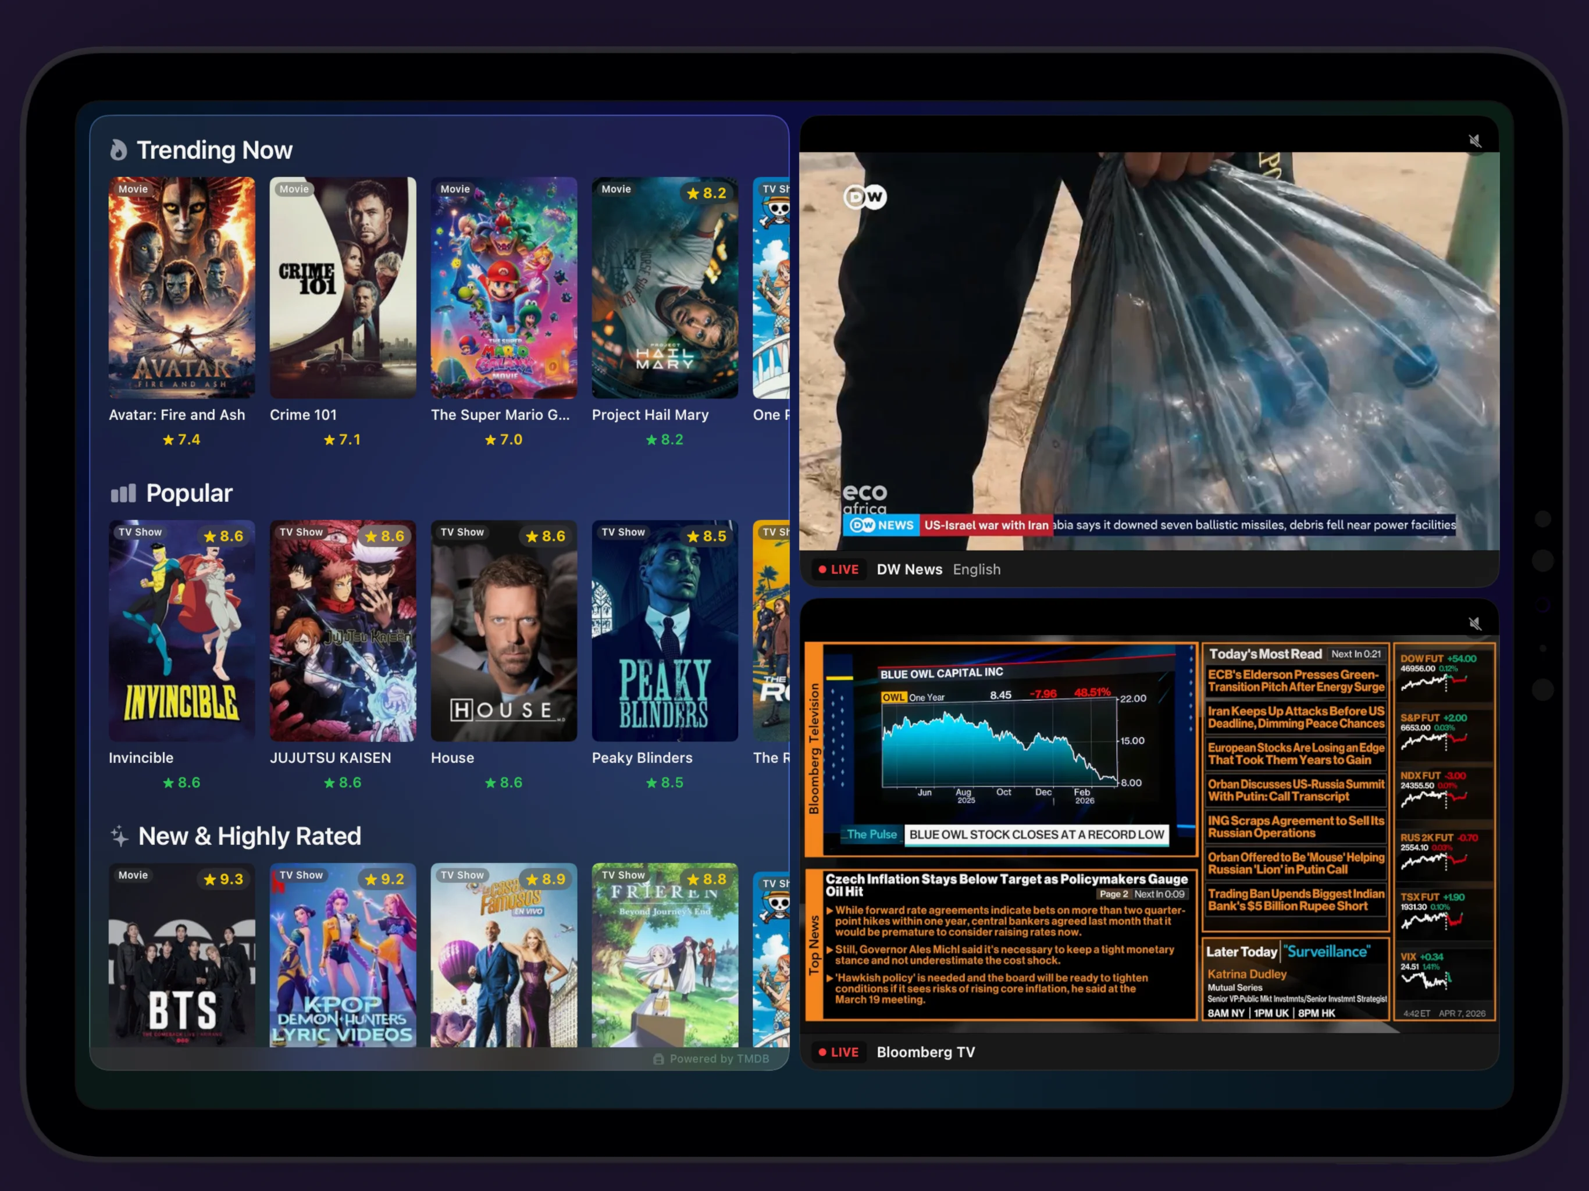1589x1191 pixels.
Task: Click the Trending Now section heading
Action: click(214, 150)
